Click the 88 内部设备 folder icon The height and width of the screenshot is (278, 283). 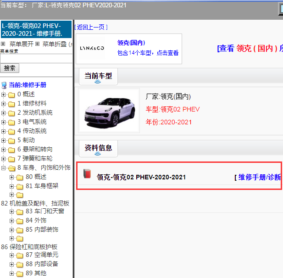point(20,265)
